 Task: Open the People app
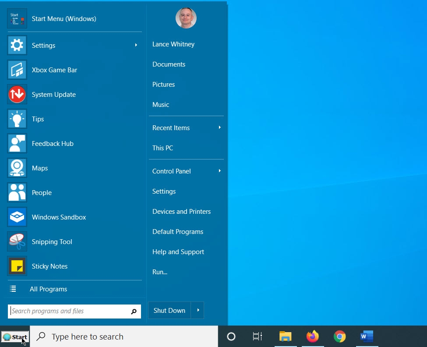pyautogui.click(x=42, y=192)
